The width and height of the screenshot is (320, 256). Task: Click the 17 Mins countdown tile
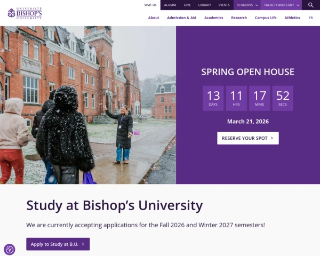[259, 98]
